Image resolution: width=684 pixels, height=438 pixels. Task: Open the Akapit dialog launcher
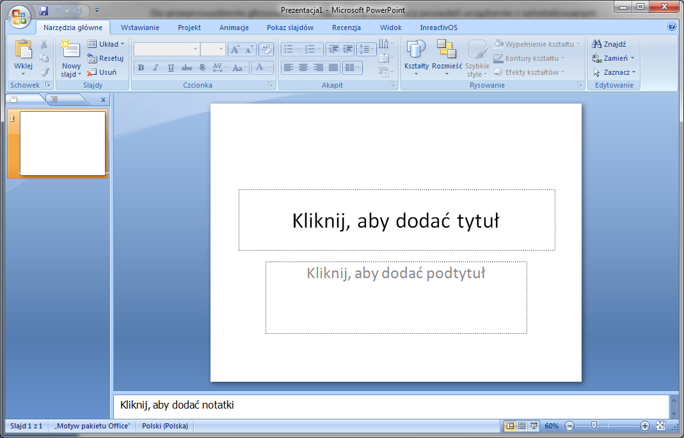393,85
